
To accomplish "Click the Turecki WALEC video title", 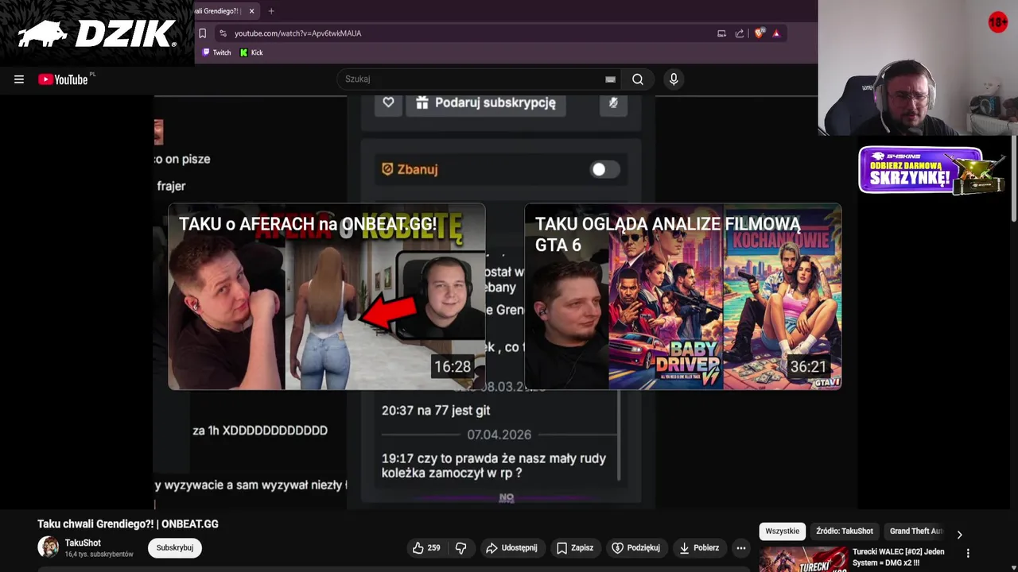I will pyautogui.click(x=899, y=557).
